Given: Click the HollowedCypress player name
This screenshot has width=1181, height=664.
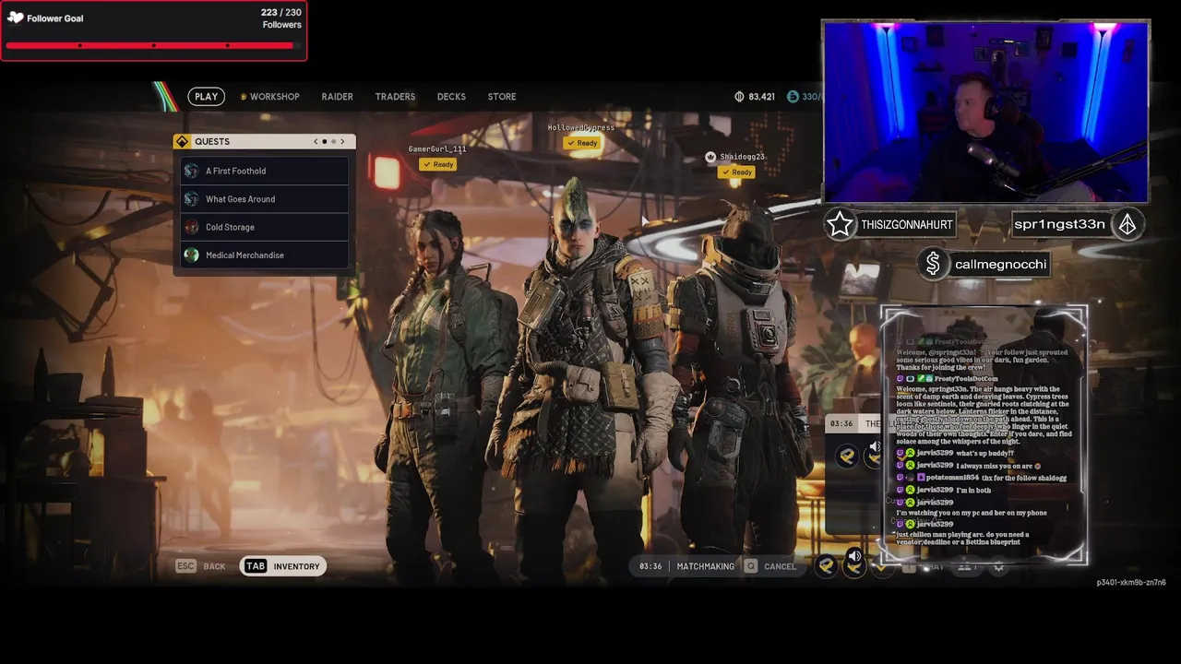Looking at the screenshot, I should [581, 127].
